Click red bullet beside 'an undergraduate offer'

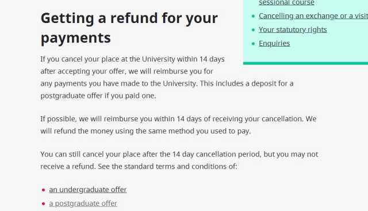coord(43,190)
